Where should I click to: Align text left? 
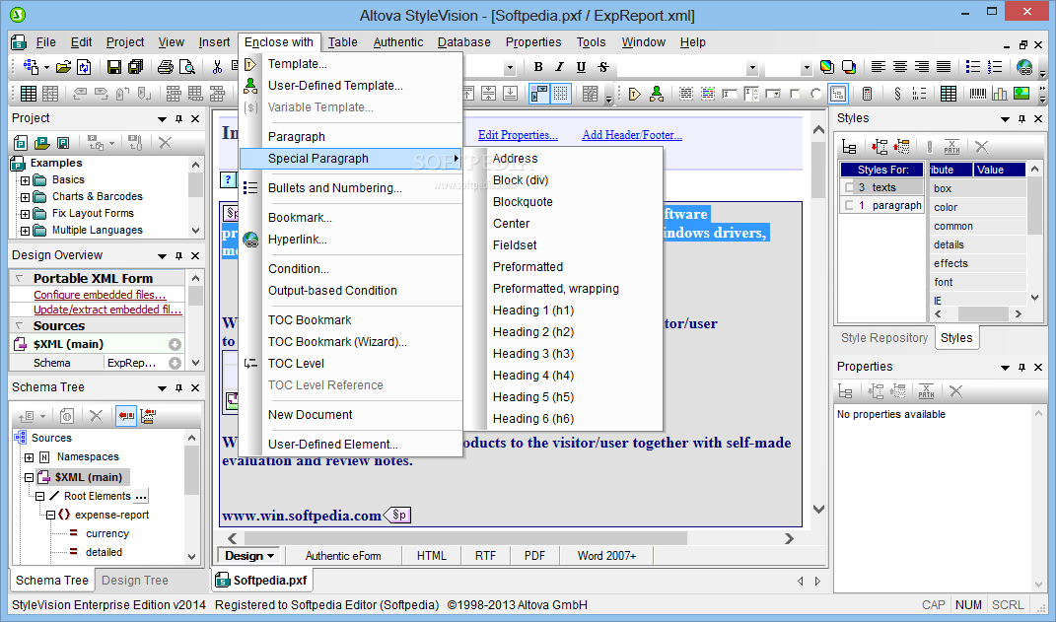click(x=879, y=67)
